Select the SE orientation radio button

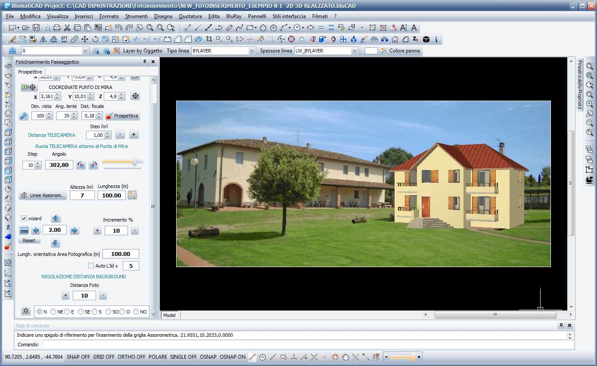[81, 312]
